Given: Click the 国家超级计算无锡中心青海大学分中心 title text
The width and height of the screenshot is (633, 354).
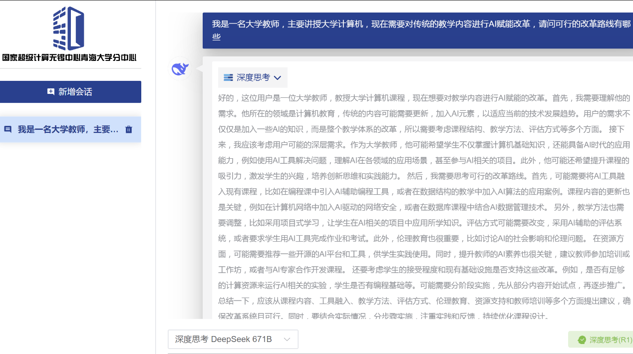Looking at the screenshot, I should 69,57.
